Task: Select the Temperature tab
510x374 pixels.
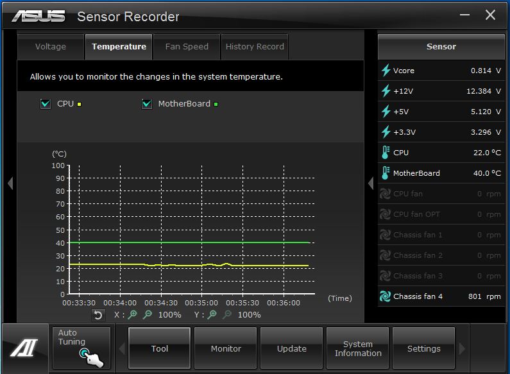Action: (119, 47)
